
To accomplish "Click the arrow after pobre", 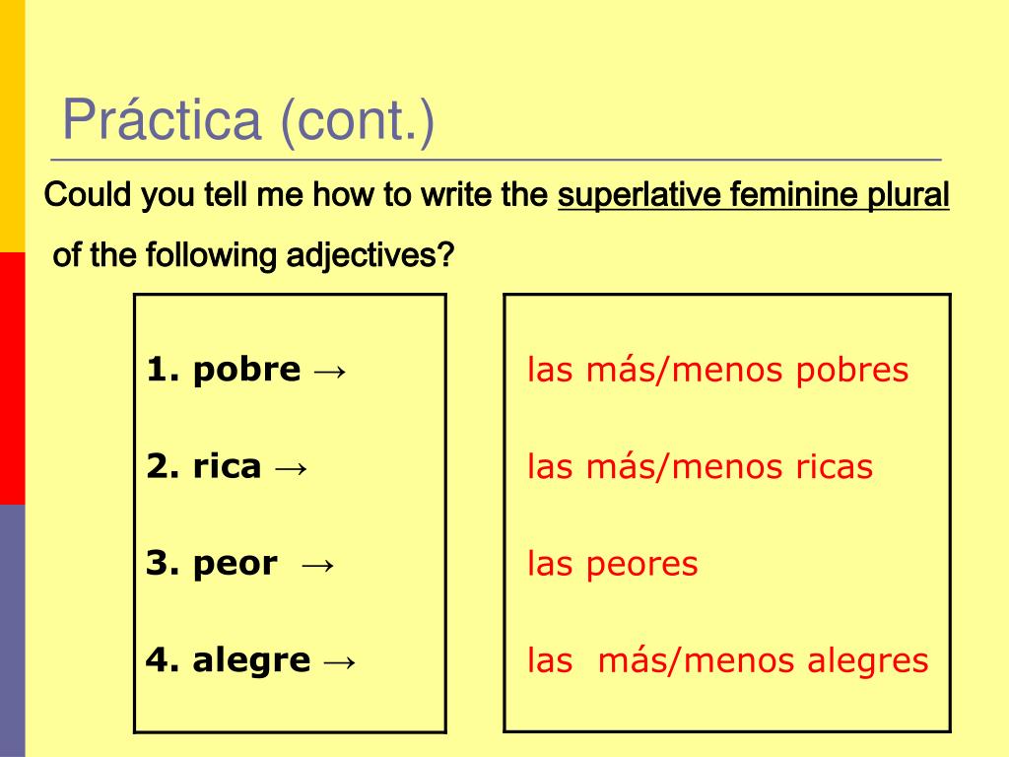I will (x=330, y=372).
